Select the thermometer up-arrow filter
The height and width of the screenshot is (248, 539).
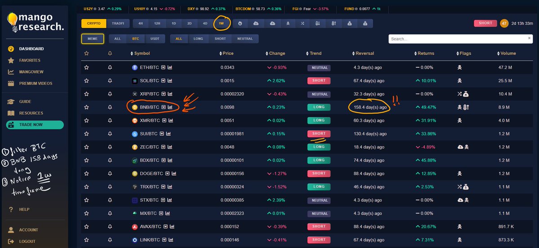(334, 23)
